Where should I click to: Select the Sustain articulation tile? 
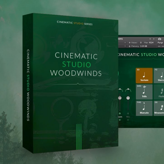coord(144,75)
